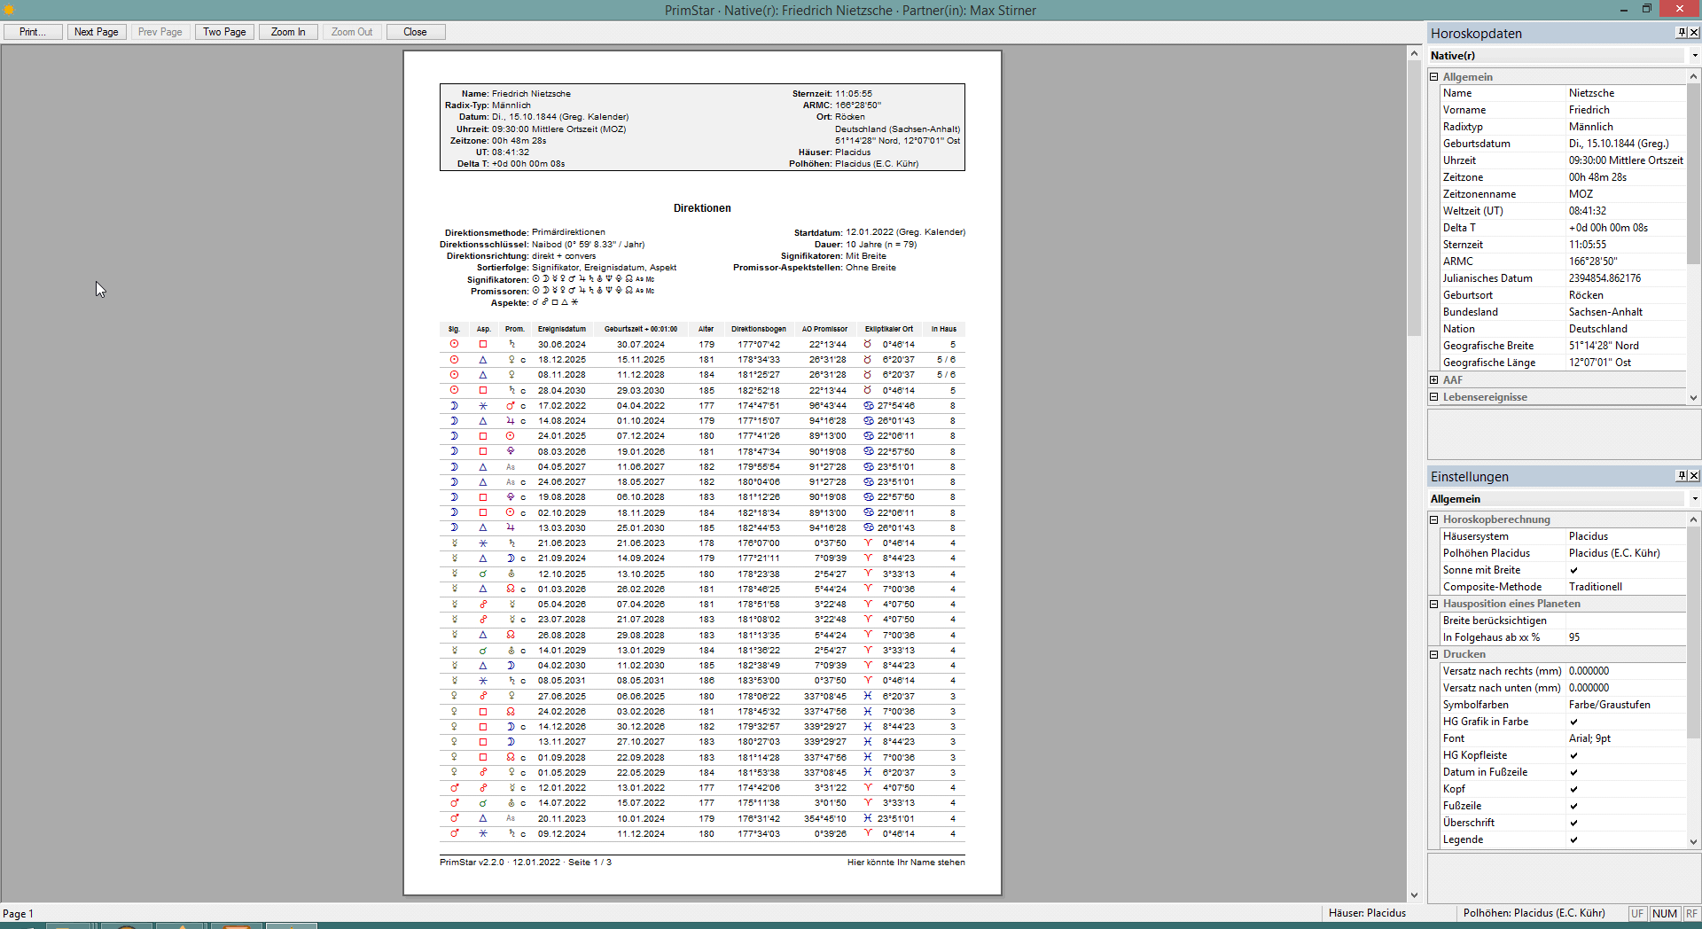This screenshot has height=929, width=1702.
Task: Toggle the Datum in Fußzeile checkbox
Action: click(x=1573, y=772)
